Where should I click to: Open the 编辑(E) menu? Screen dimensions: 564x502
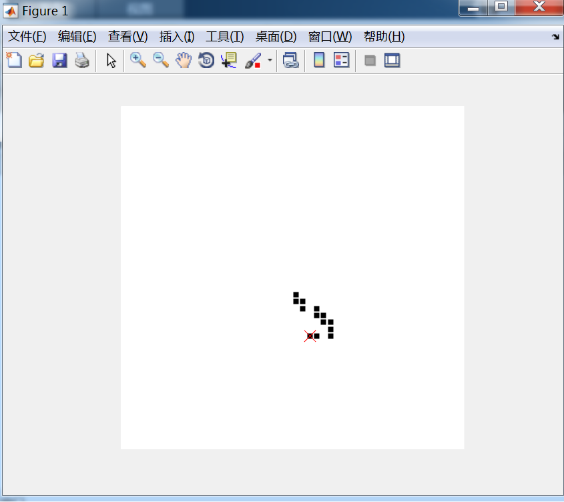point(77,37)
